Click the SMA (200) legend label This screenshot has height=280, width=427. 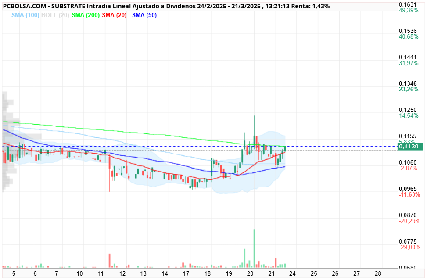pyautogui.click(x=86, y=15)
